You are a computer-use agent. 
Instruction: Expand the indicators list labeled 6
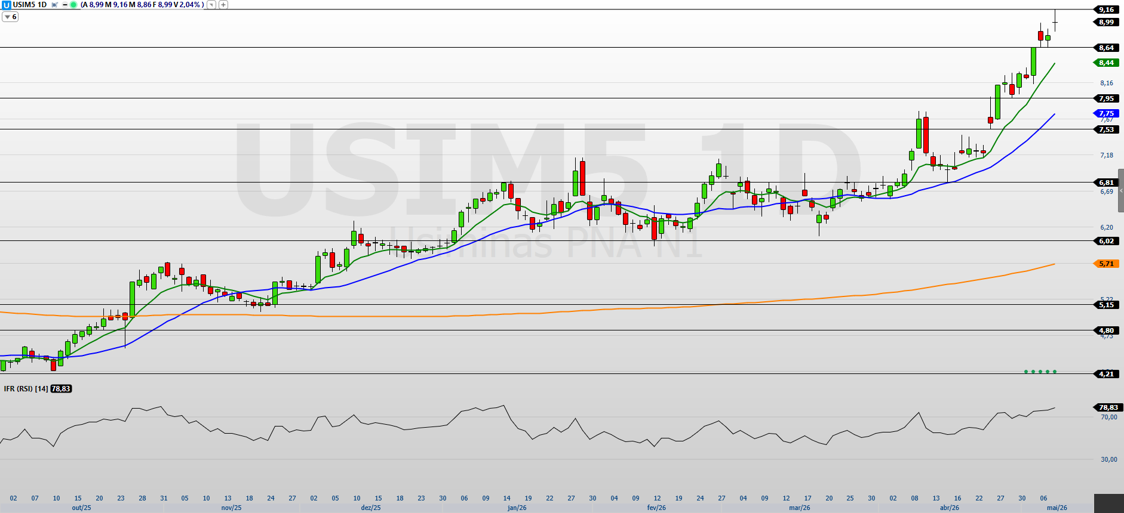10,17
